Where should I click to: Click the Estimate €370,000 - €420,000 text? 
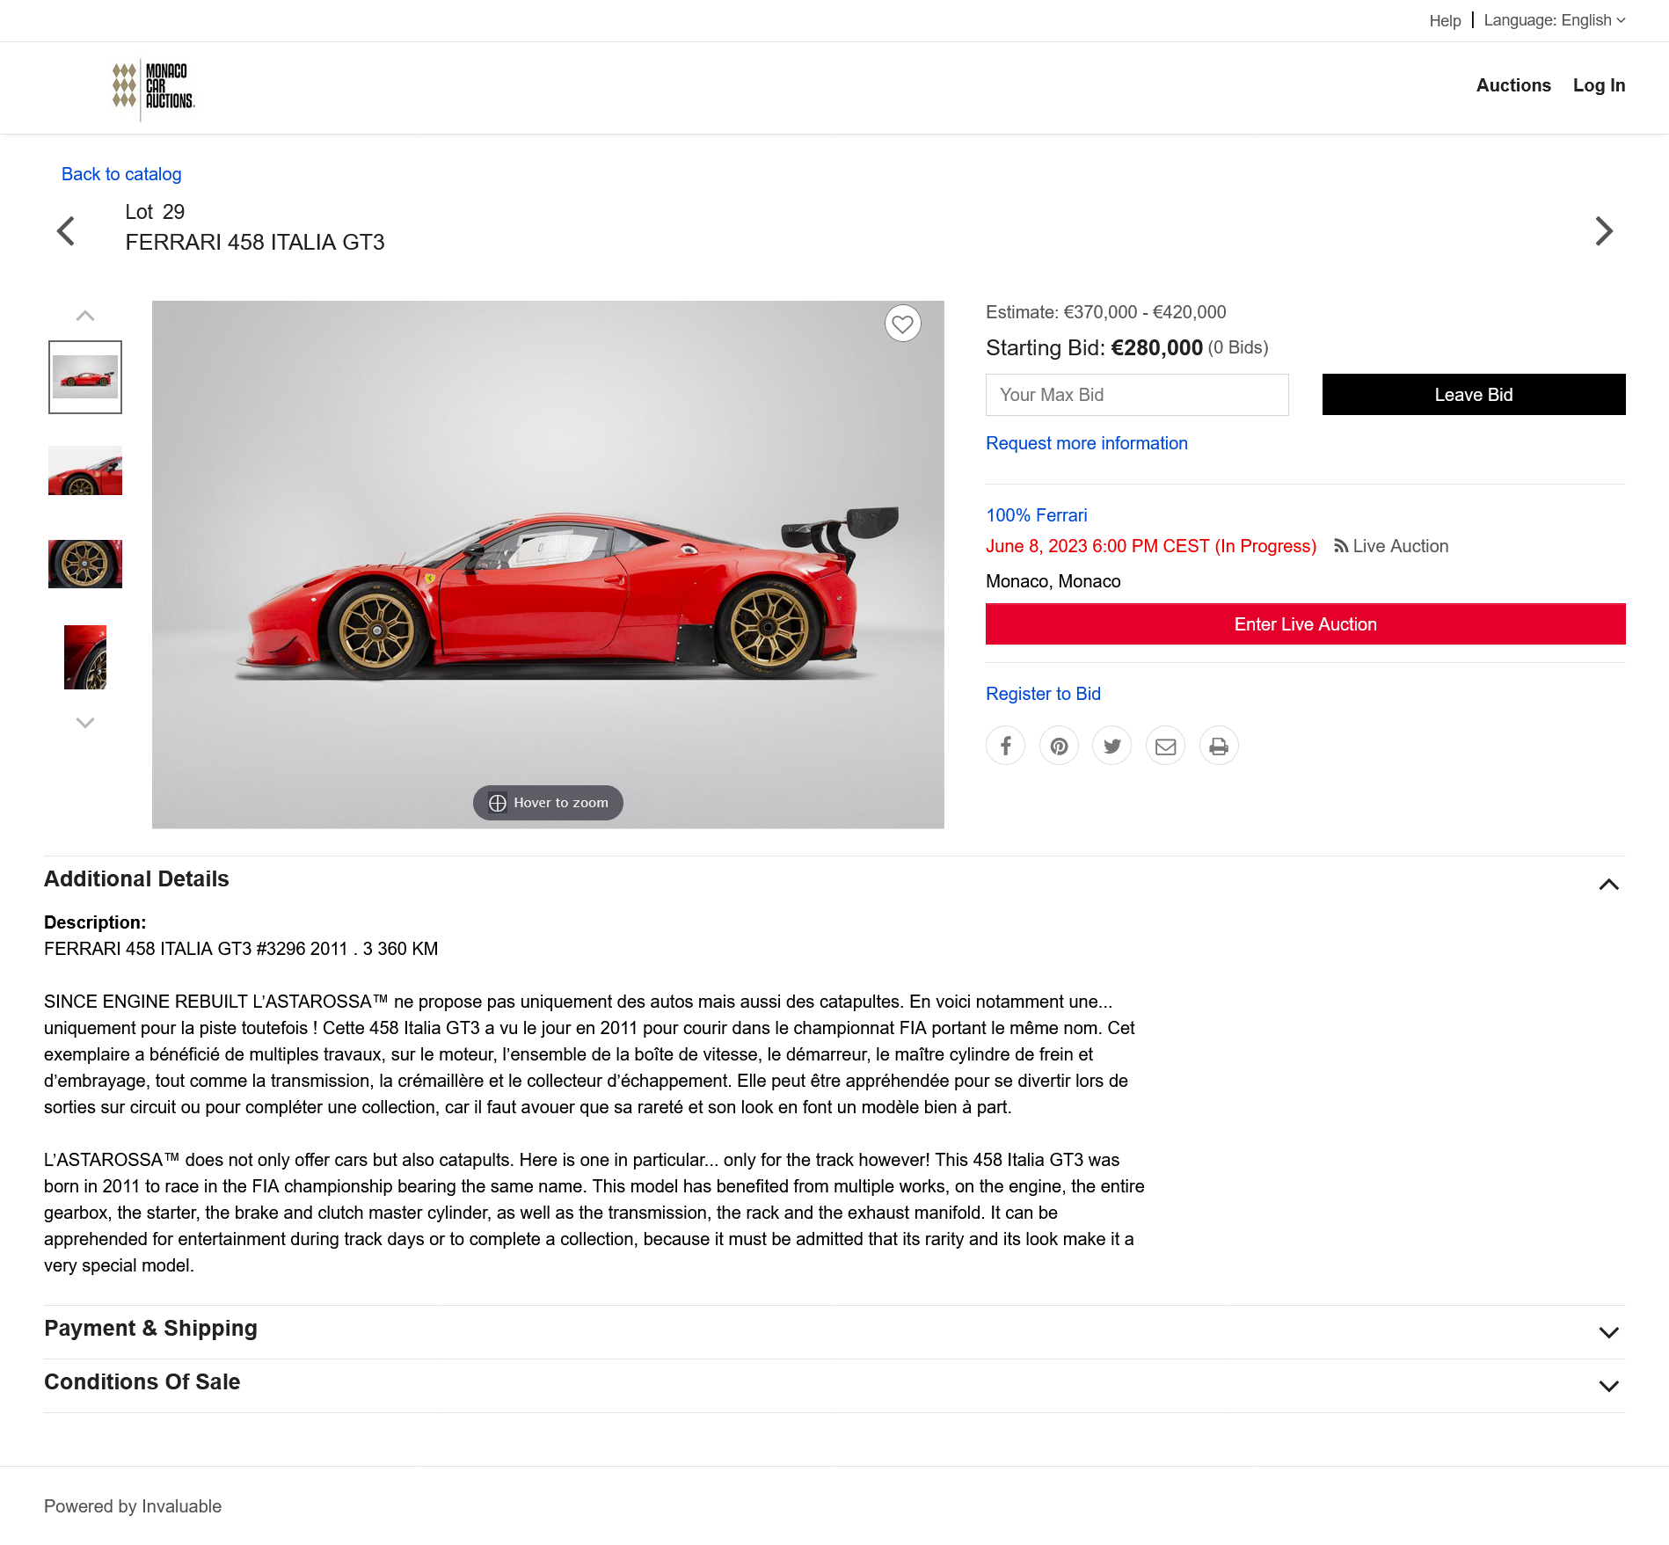tap(1105, 312)
